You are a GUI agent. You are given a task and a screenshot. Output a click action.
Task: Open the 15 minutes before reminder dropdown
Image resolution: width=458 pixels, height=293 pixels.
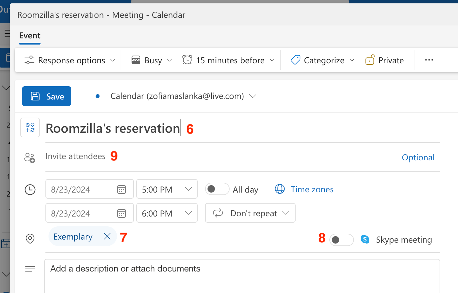(x=229, y=60)
